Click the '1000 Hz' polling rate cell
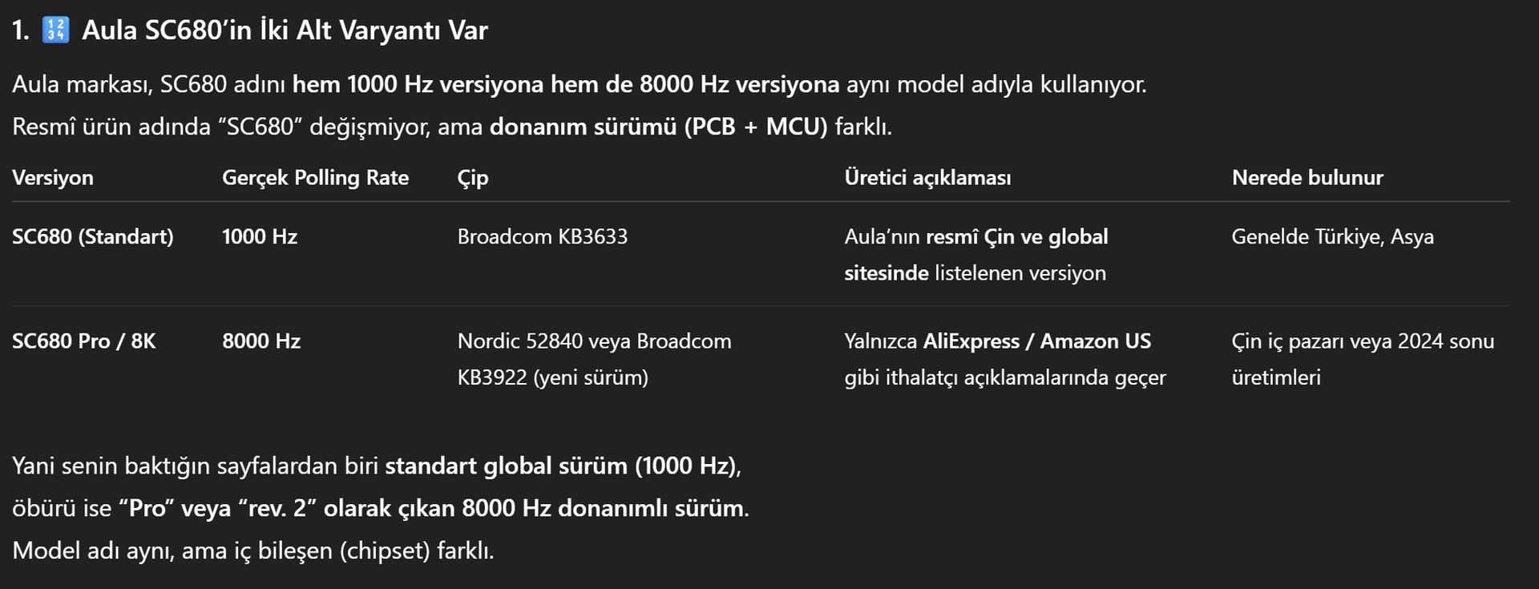 [x=260, y=237]
